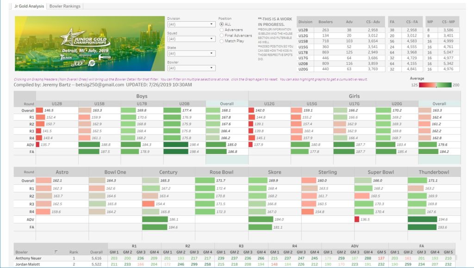Open the Bowler filter dropdown
The image size is (474, 268).
click(x=191, y=68)
